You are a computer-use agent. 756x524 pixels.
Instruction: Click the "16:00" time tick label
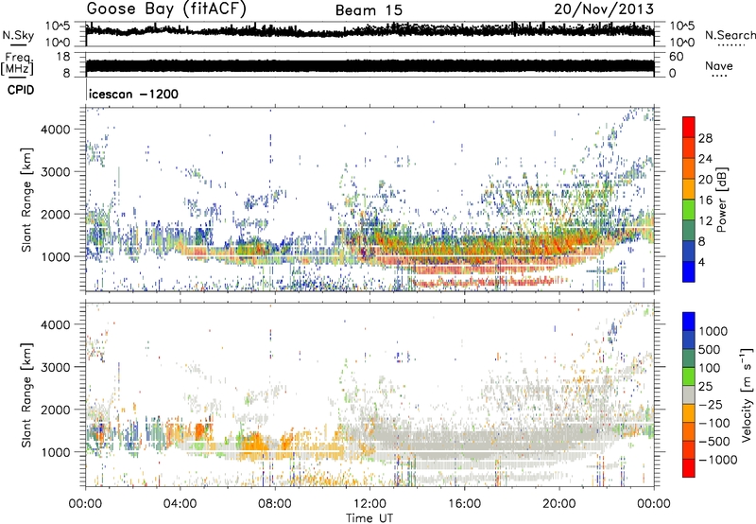tap(464, 504)
